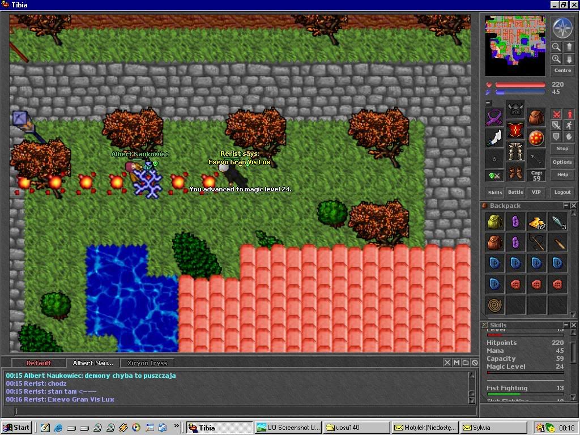580x435 pixels.
Task: Click the minimap display
Action: point(515,45)
